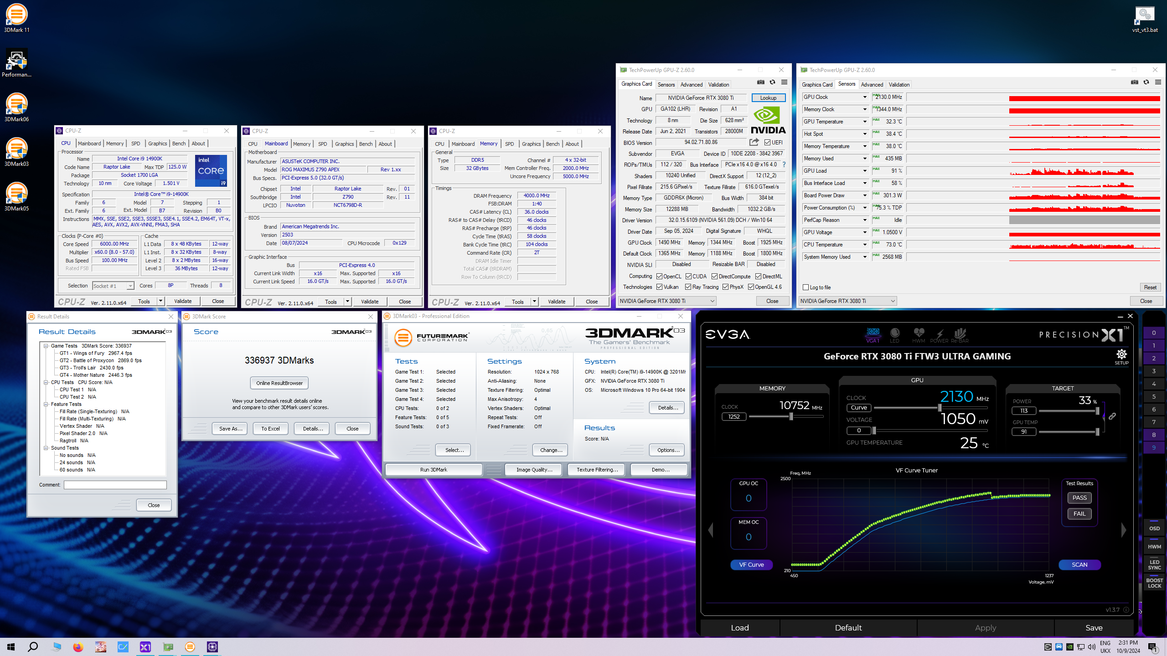Open the Hot Spot sensor dropdown

(865, 134)
